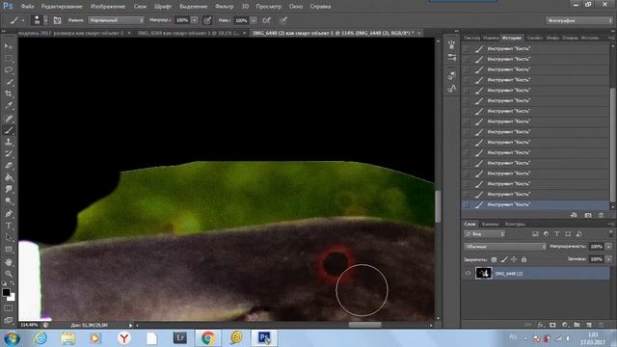Image resolution: width=617 pixels, height=347 pixels.
Task: Select the Brush tool in the tools panel
Action: pyautogui.click(x=9, y=130)
